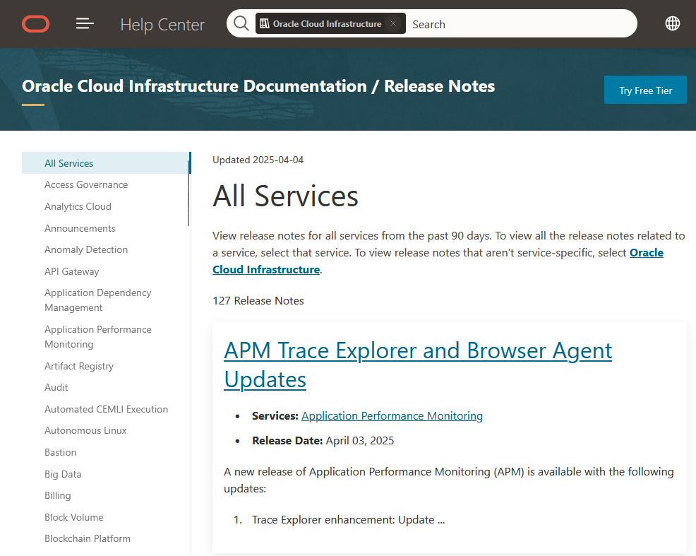This screenshot has height=556, width=696.
Task: Select Block Volume in sidebar
Action: (73, 517)
